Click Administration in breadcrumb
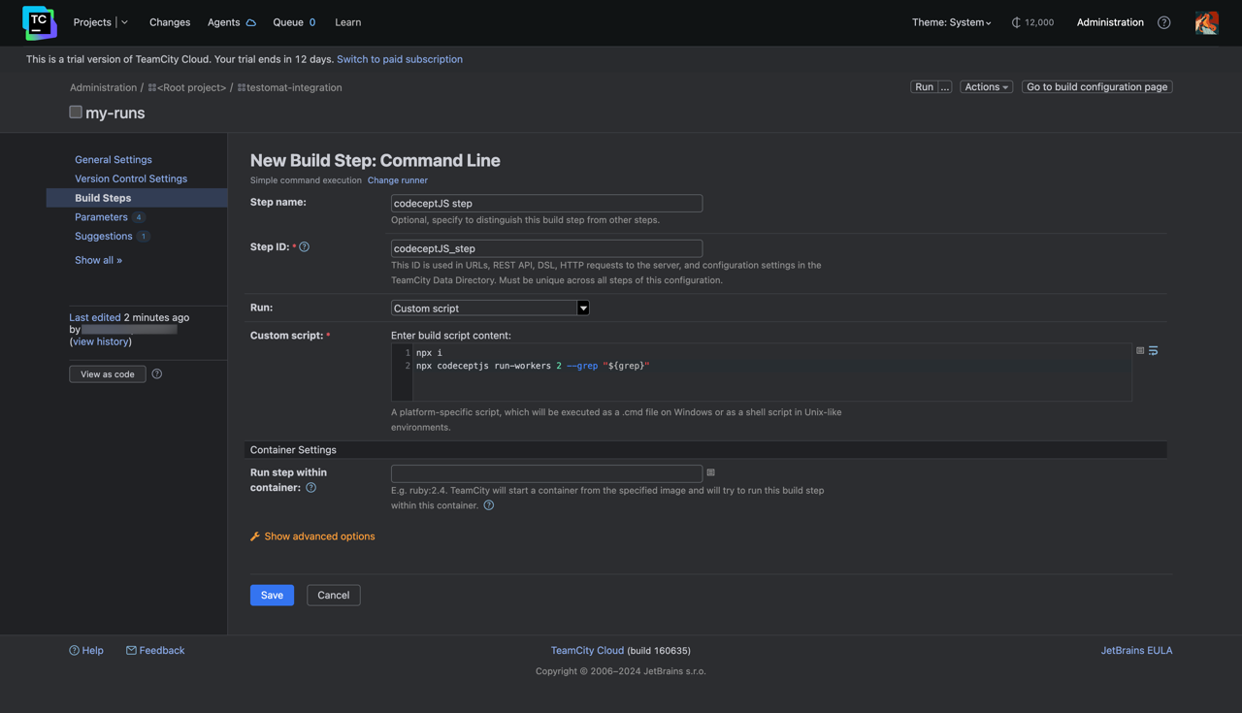Image resolution: width=1242 pixels, height=713 pixels. [103, 87]
